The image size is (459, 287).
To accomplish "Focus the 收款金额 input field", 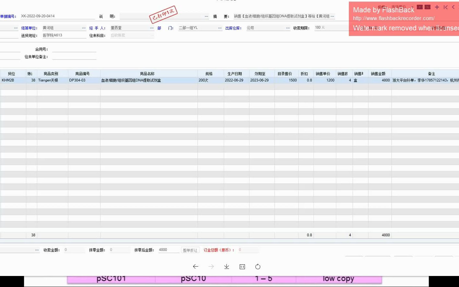I will 74,250.
